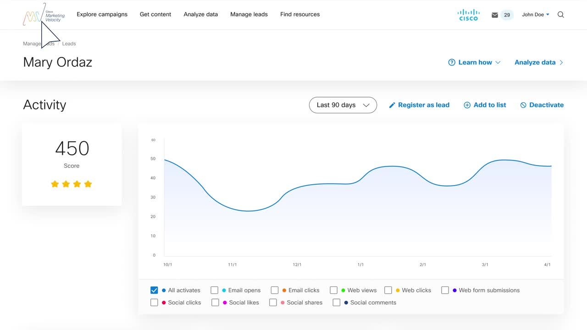Expand the Learn how chevron

point(498,62)
